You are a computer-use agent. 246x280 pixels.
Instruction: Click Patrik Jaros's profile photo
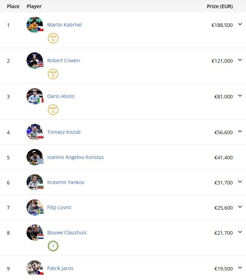coord(35,268)
